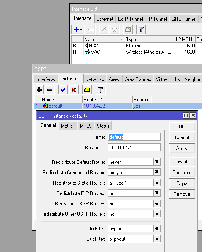The height and width of the screenshot is (252, 202).
Task: Open the OSPF Areas tab
Action: coord(114,79)
